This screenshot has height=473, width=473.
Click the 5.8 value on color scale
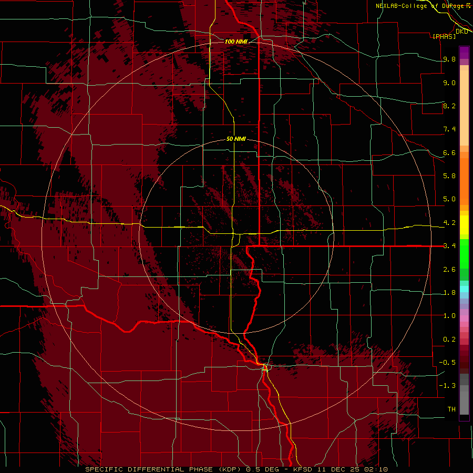[x=449, y=176]
